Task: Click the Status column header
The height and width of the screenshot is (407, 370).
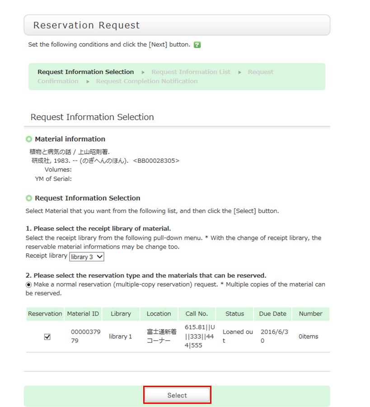Action: 234,314
